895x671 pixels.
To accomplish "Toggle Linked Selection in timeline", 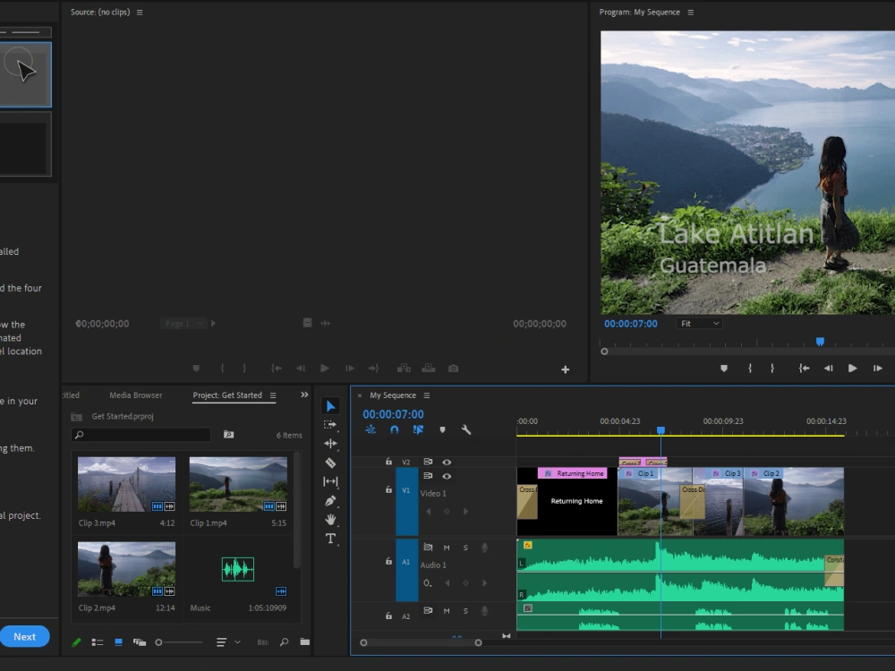I will pos(418,429).
